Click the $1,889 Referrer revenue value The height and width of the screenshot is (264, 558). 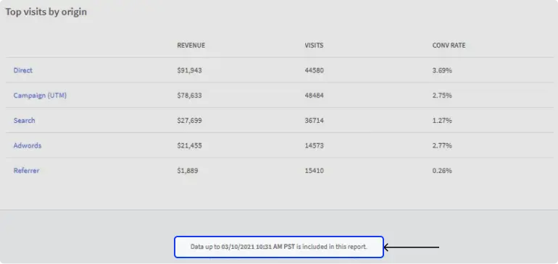coord(188,171)
